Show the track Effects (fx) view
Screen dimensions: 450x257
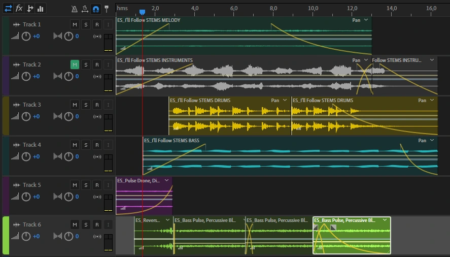pyautogui.click(x=19, y=8)
